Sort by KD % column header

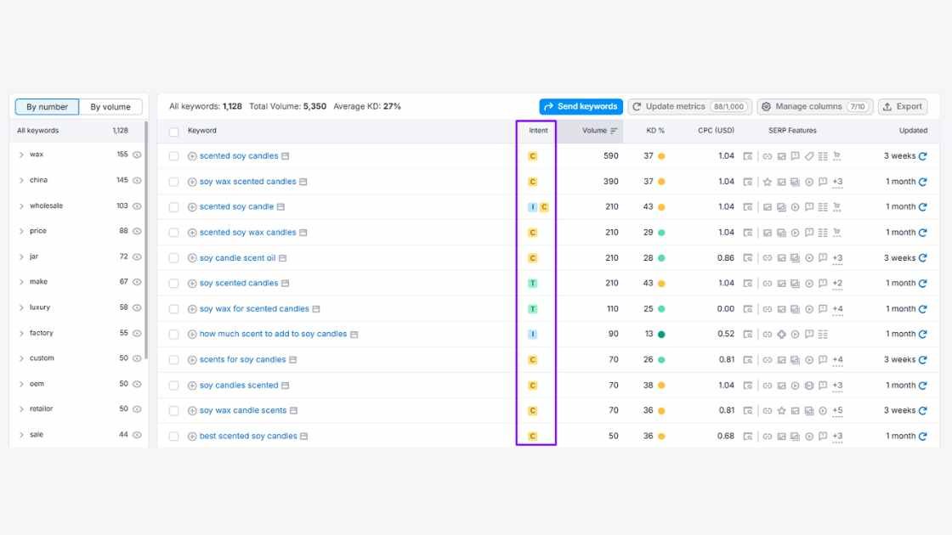point(655,131)
